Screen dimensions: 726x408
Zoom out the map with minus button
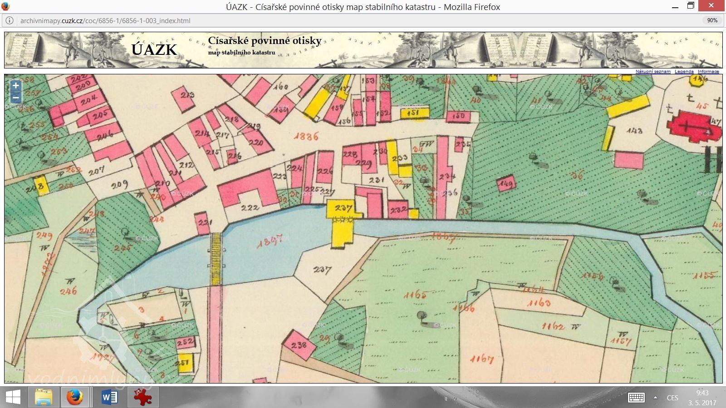point(15,97)
